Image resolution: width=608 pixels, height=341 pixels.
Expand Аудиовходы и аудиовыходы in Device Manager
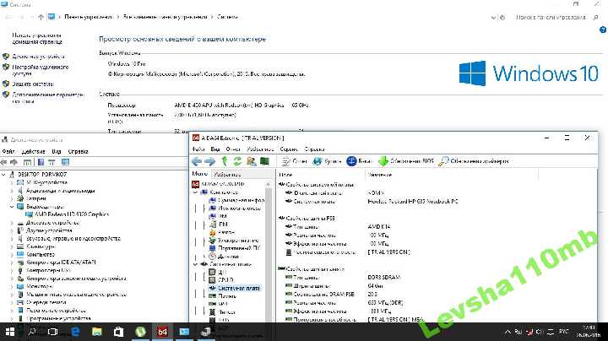12,191
